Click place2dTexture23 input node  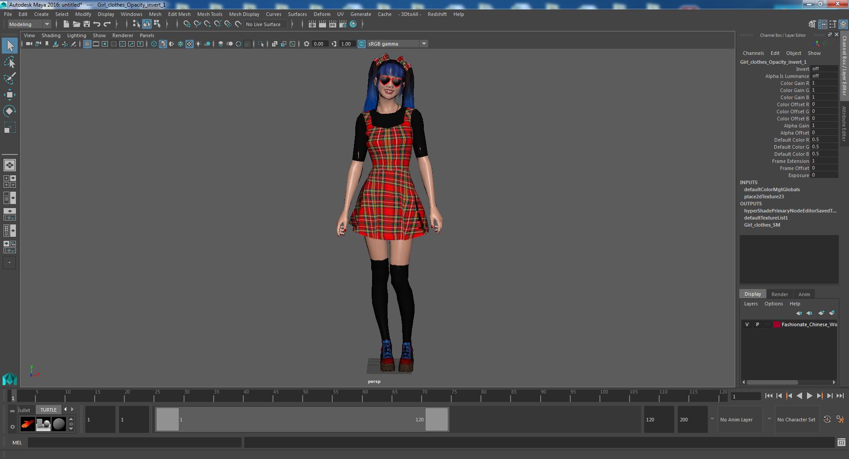point(764,197)
